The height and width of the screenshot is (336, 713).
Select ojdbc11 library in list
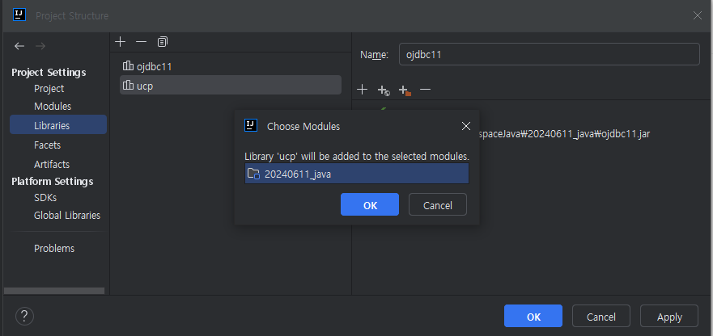pos(231,66)
